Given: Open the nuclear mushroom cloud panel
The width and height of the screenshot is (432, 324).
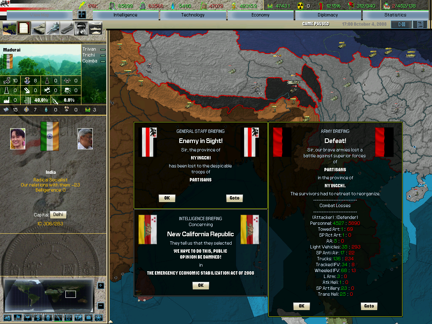Looking at the screenshot, I should (81, 28).
